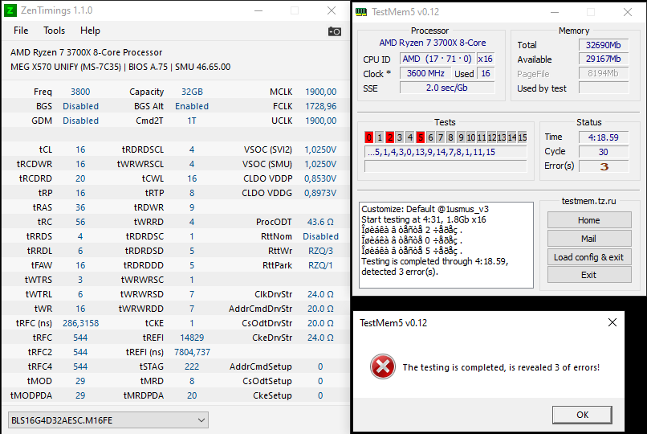Select test box 13
This screenshot has height=434, width=647.
[x=502, y=137]
